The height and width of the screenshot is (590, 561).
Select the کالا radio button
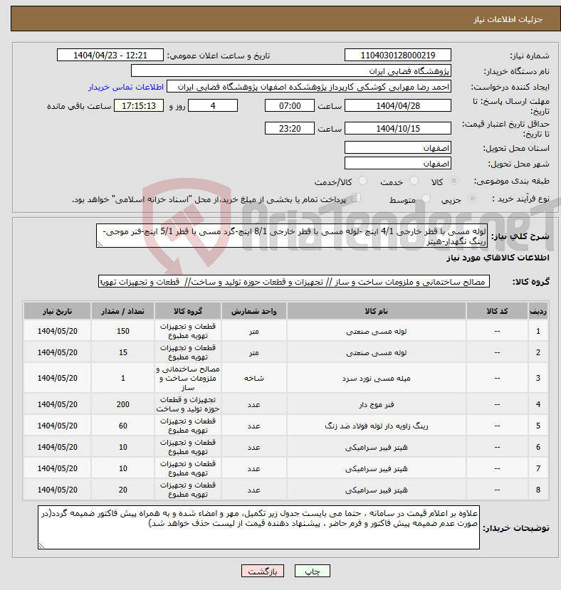coord(454,181)
